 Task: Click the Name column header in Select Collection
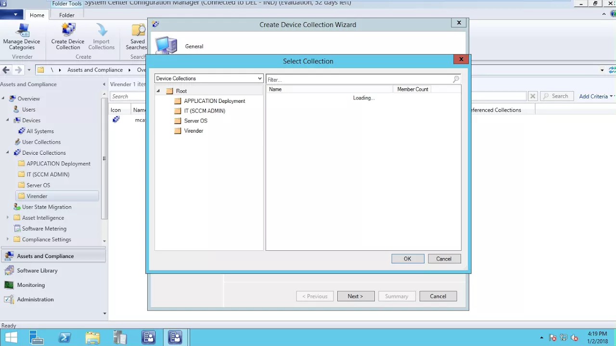coord(329,89)
